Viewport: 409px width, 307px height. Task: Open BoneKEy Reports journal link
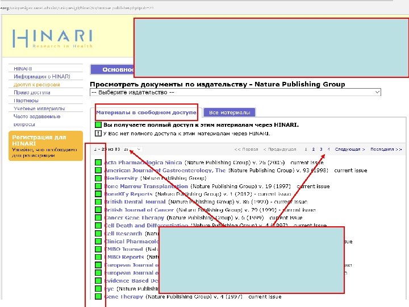point(128,194)
